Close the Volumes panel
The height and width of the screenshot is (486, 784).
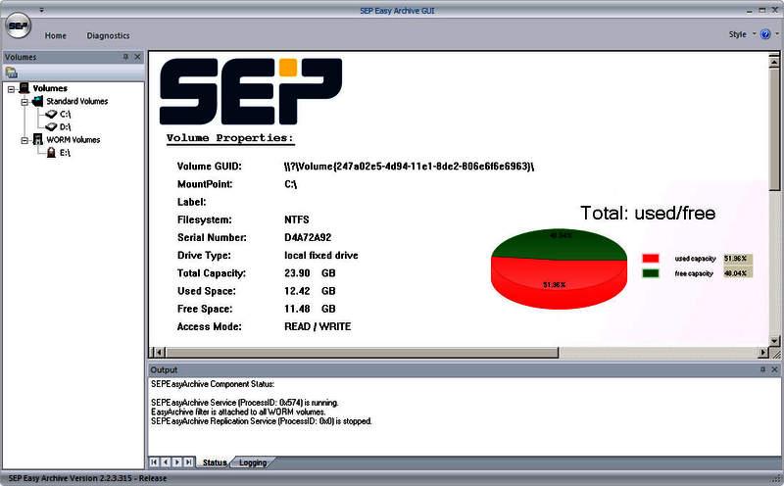tap(137, 57)
